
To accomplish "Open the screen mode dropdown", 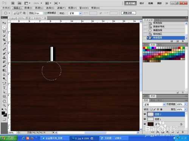I will [x=57, y=3].
